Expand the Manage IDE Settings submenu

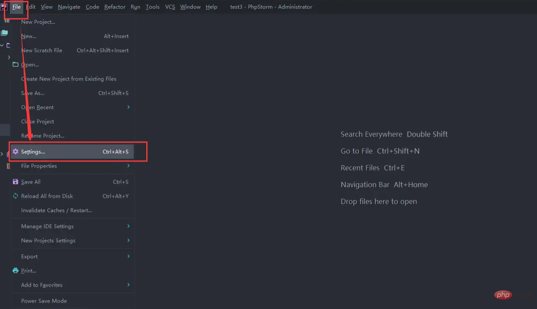point(47,226)
